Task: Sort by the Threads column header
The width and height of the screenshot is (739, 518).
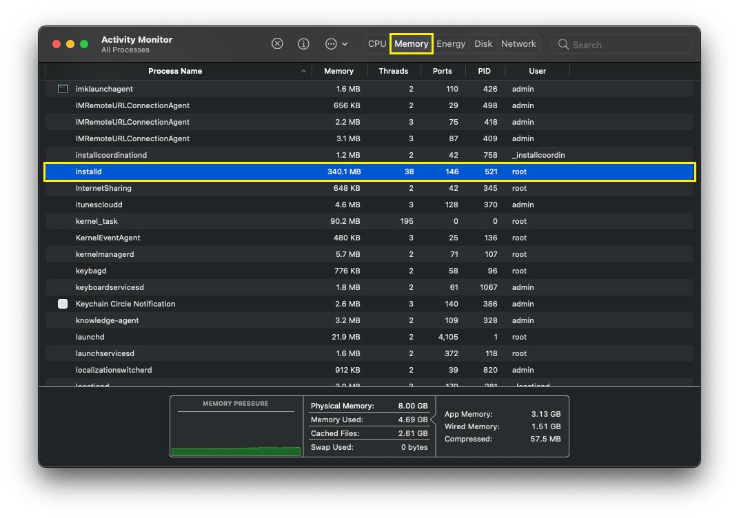Action: (x=393, y=71)
